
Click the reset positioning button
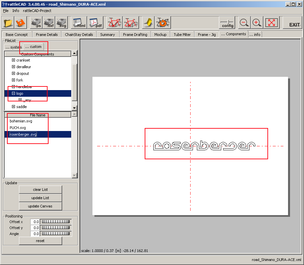pyautogui.click(x=40, y=241)
